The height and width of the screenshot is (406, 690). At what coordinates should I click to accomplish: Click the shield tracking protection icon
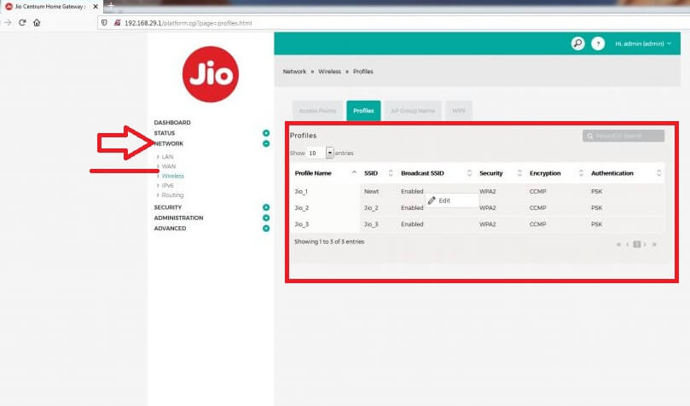(104, 23)
